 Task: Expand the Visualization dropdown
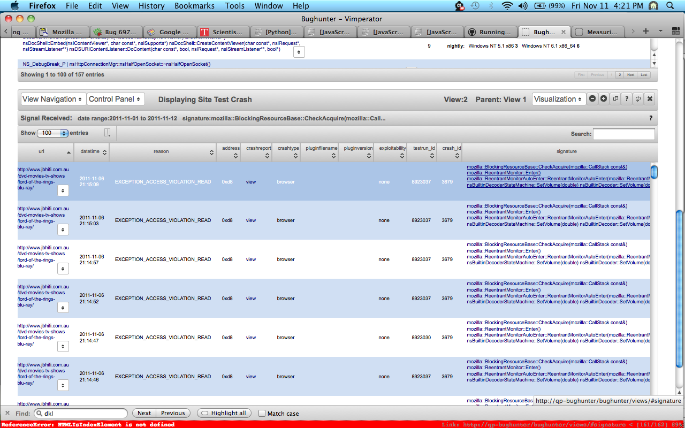[x=559, y=99]
